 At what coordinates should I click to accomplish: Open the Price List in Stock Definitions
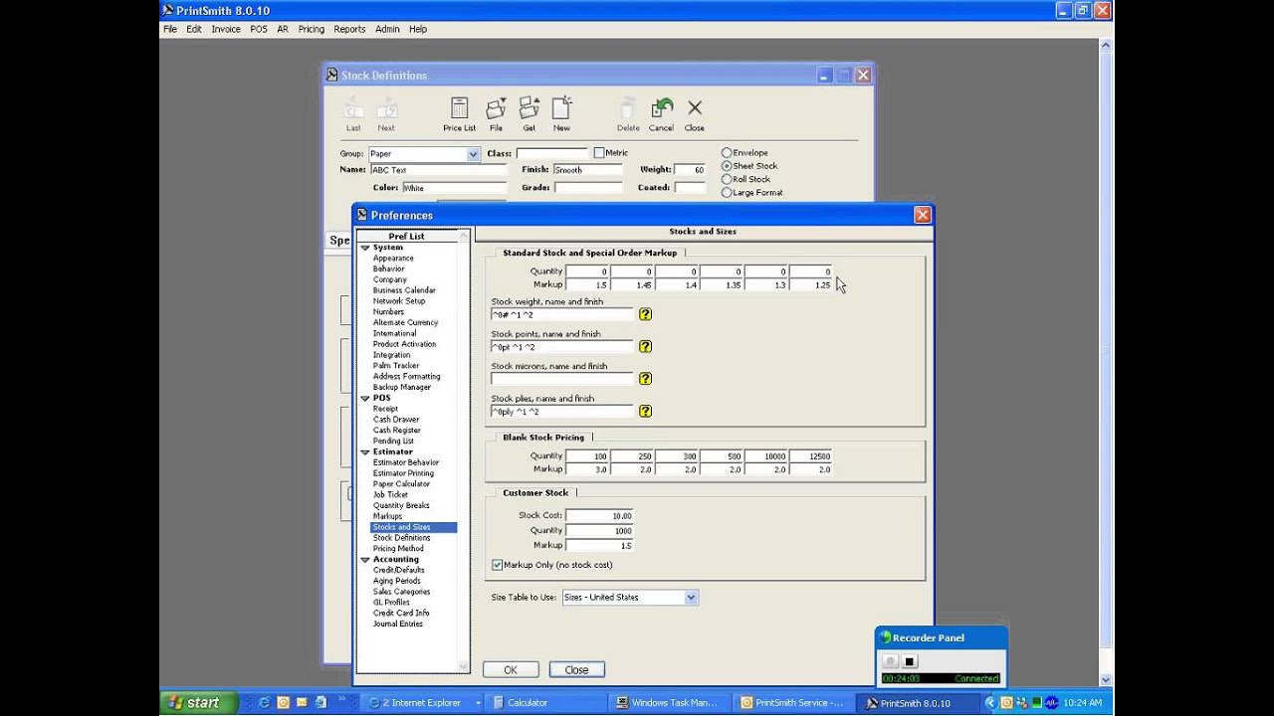[x=459, y=113]
